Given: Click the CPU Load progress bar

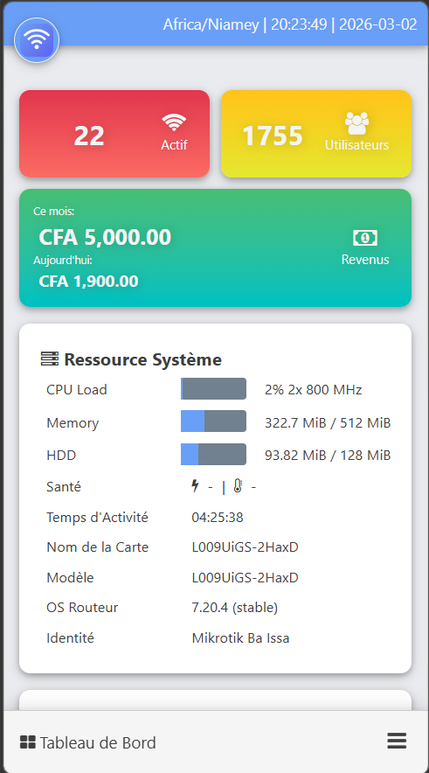Looking at the screenshot, I should [x=213, y=389].
